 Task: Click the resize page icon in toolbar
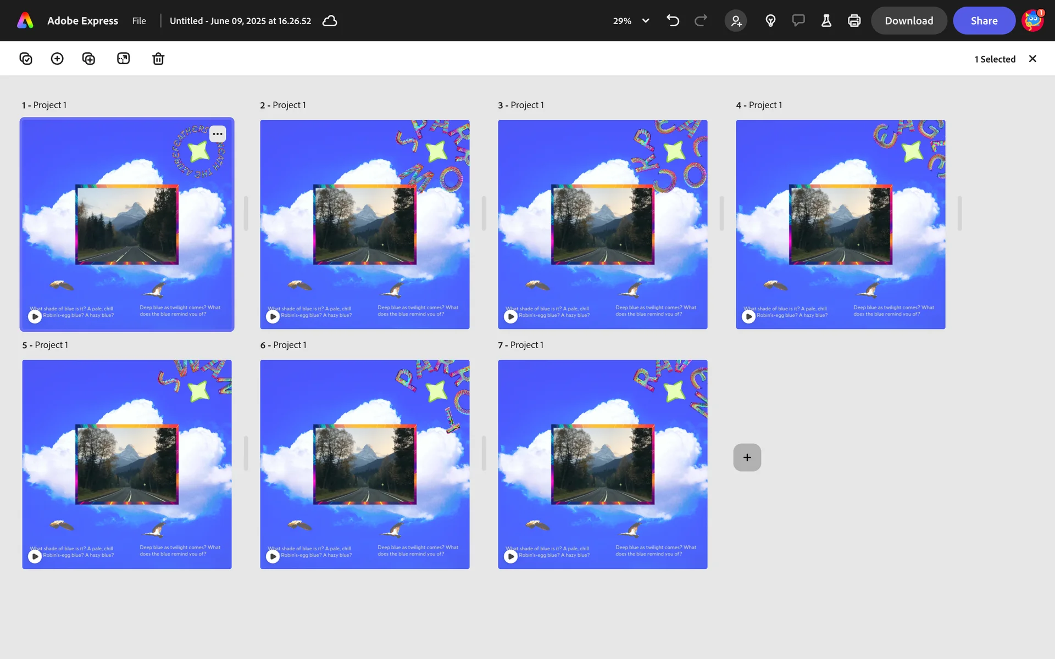click(124, 59)
